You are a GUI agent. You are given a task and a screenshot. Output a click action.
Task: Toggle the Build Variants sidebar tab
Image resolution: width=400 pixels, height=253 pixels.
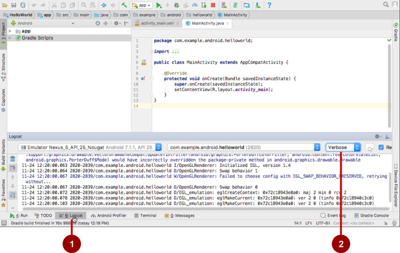(x=3, y=155)
